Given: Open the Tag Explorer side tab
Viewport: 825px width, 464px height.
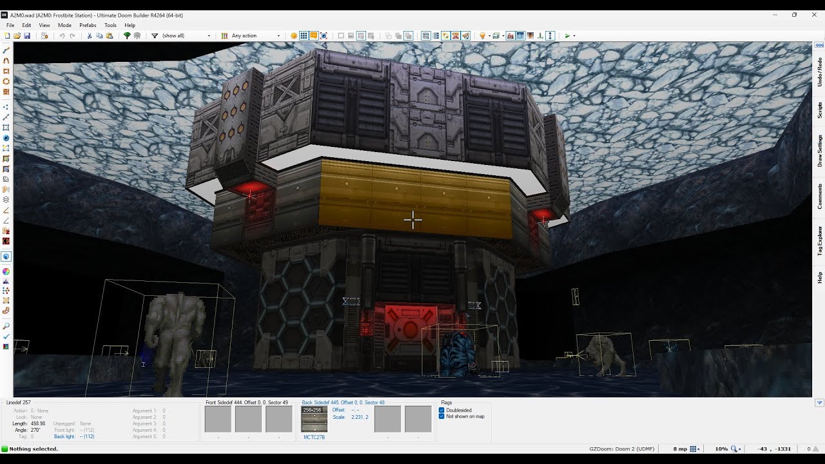Looking at the screenshot, I should [819, 241].
